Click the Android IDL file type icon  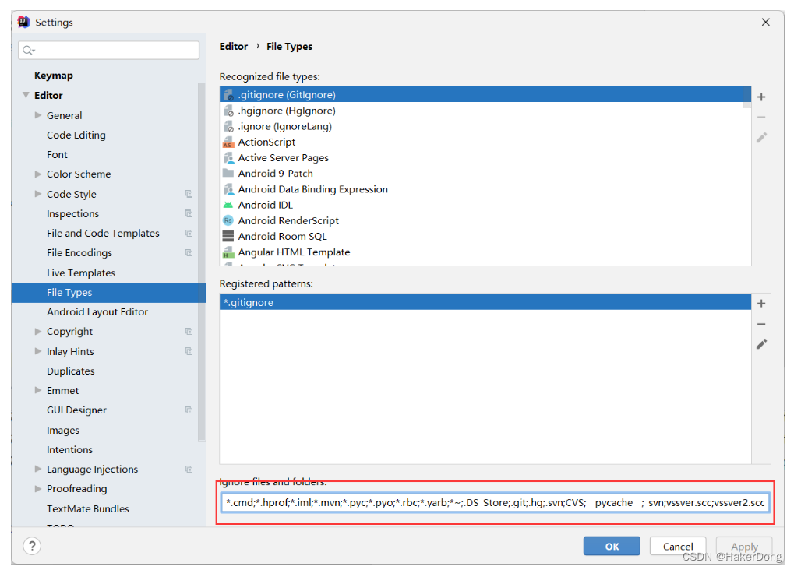tap(228, 205)
